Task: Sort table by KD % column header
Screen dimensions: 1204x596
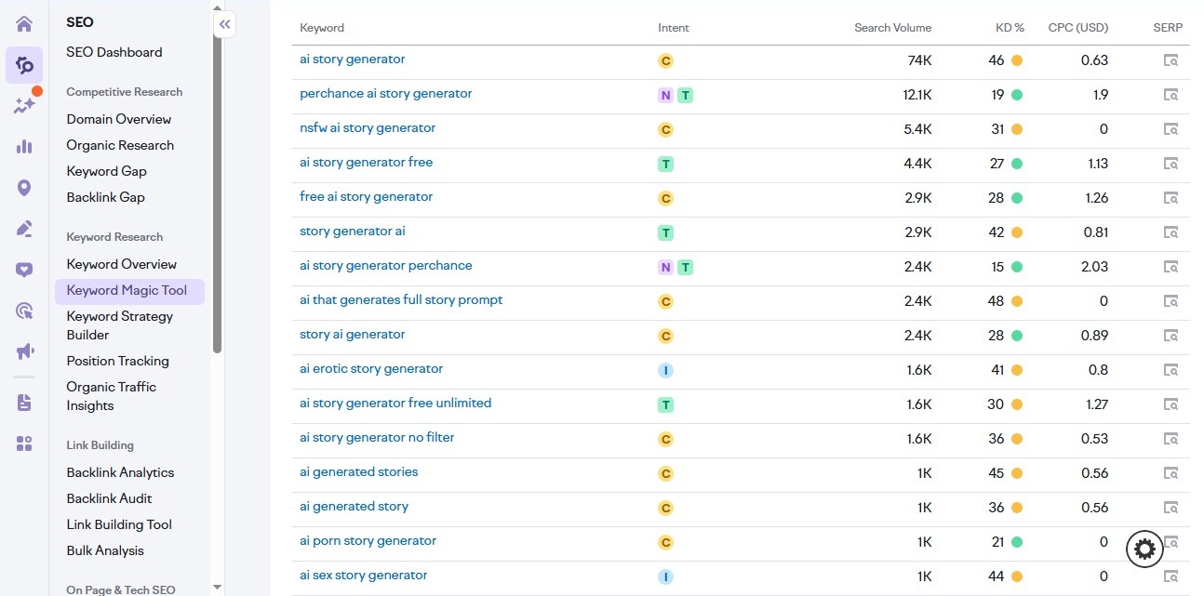Action: click(1009, 28)
